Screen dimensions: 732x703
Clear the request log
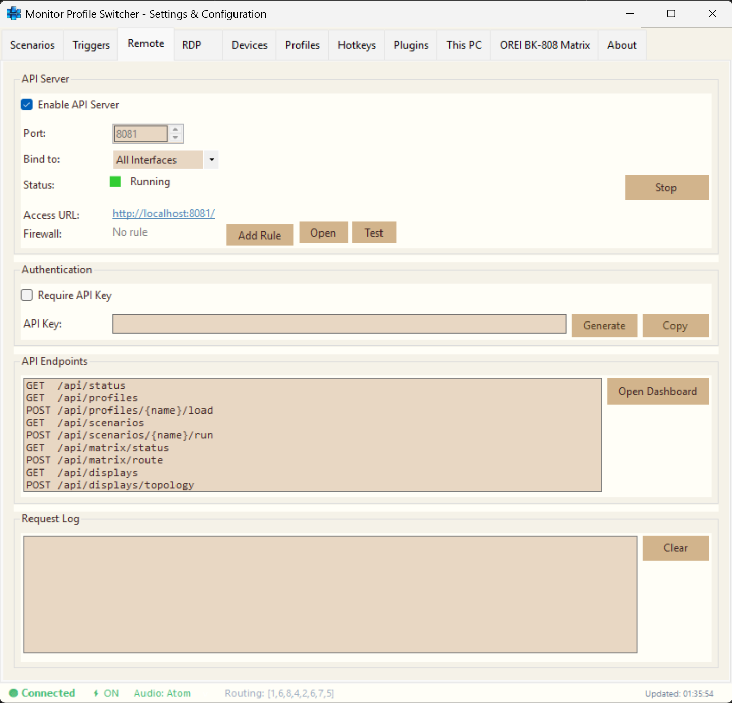coord(676,548)
